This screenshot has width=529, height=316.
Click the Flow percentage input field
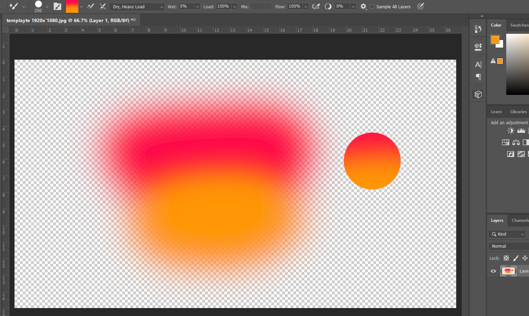294,7
